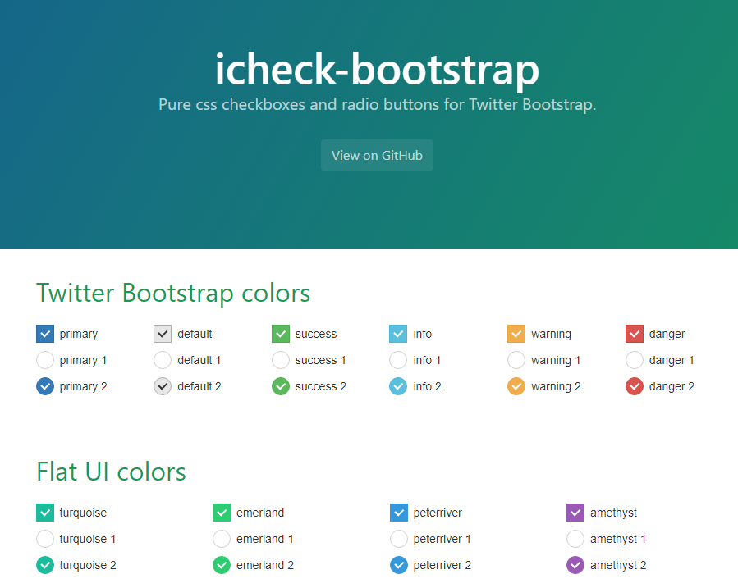Uncheck the red danger checkbox
This screenshot has height=588, width=738.
pos(635,334)
